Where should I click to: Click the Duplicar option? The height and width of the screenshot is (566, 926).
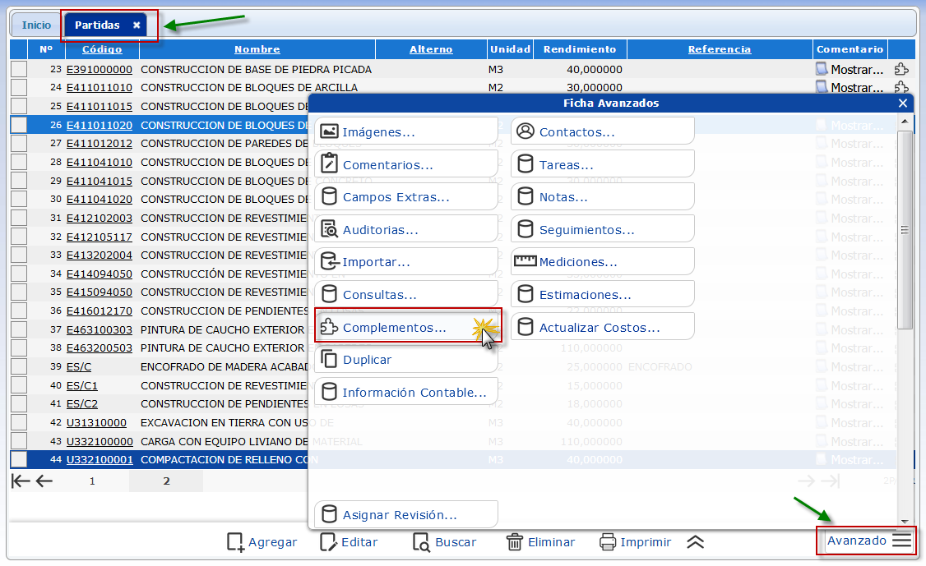(x=405, y=360)
